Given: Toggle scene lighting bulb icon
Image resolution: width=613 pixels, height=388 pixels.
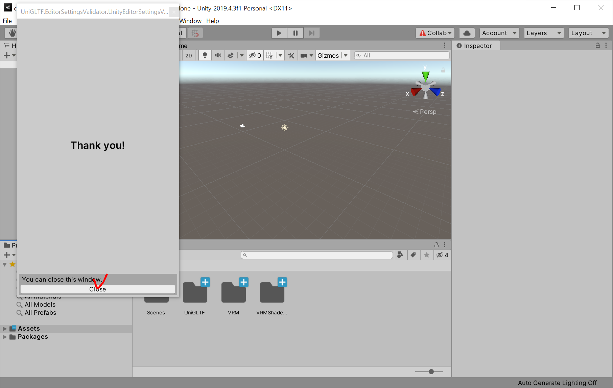Looking at the screenshot, I should tap(205, 56).
